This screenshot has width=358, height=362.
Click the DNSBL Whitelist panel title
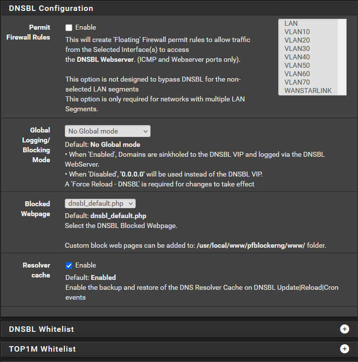coord(42,329)
